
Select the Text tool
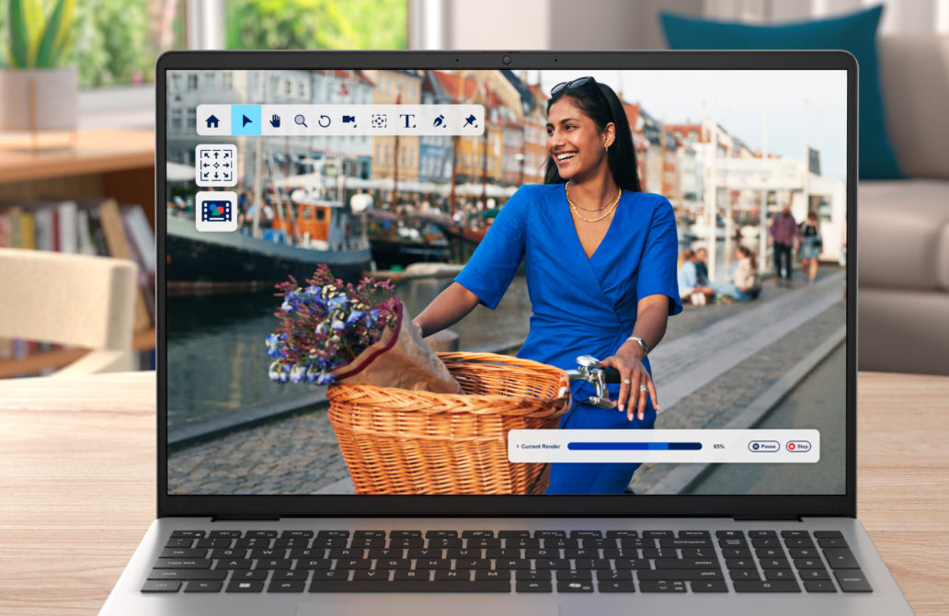[x=407, y=120]
